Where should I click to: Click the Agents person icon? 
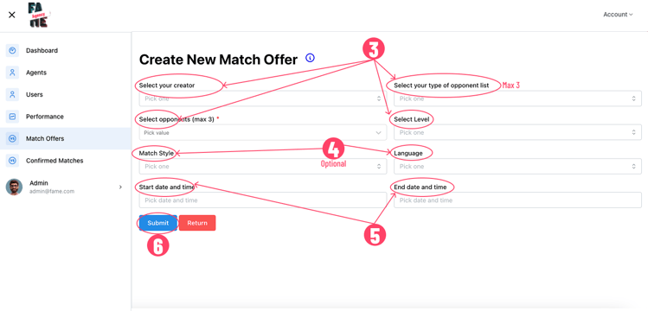click(12, 73)
